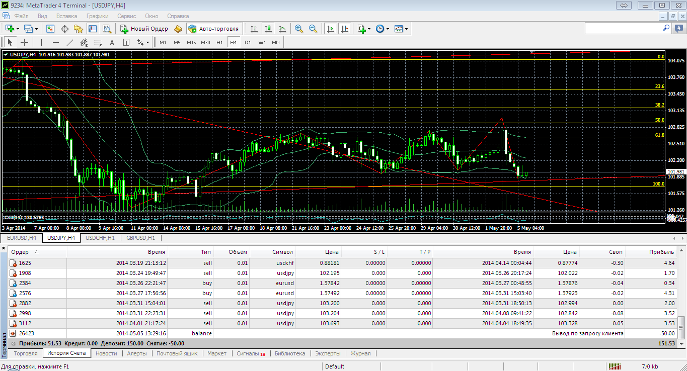Select the D1 timeframe button
This screenshot has height=371, width=687.
pos(248,42)
